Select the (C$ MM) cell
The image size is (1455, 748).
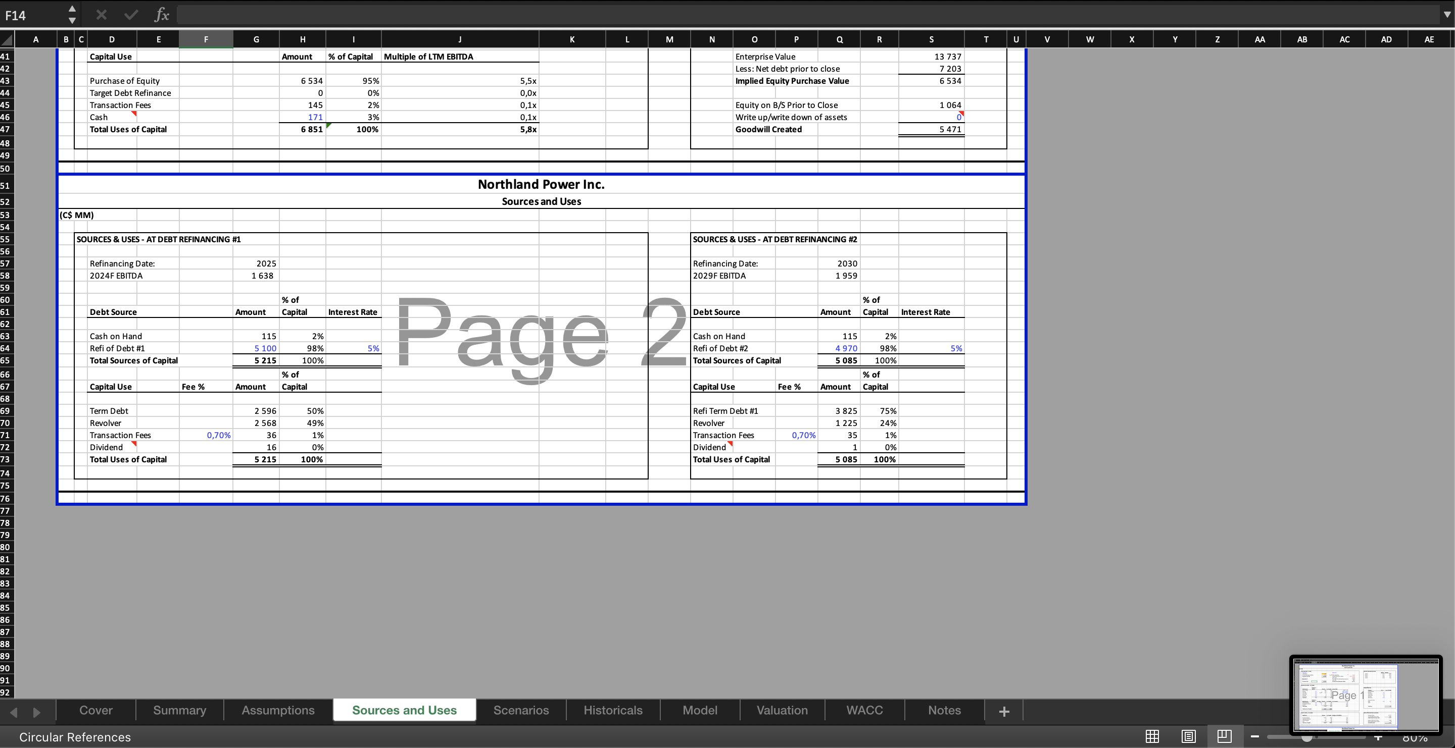tap(77, 215)
